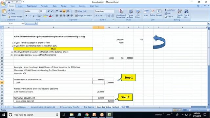
Task: Open the font size dropdown
Action: click(x=45, y=11)
